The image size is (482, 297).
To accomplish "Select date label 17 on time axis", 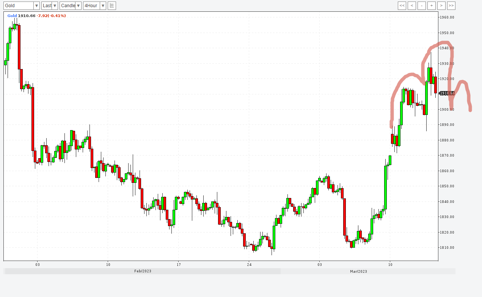I will click(178, 264).
